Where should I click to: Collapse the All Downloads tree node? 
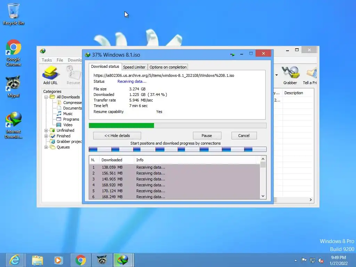[46, 97]
